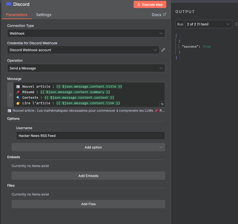This screenshot has width=238, height=224.
Task: Click the external link icon next to Docs
Action: 165,14
